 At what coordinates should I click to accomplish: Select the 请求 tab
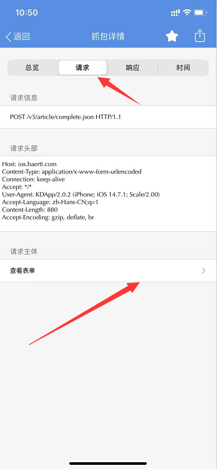(83, 68)
